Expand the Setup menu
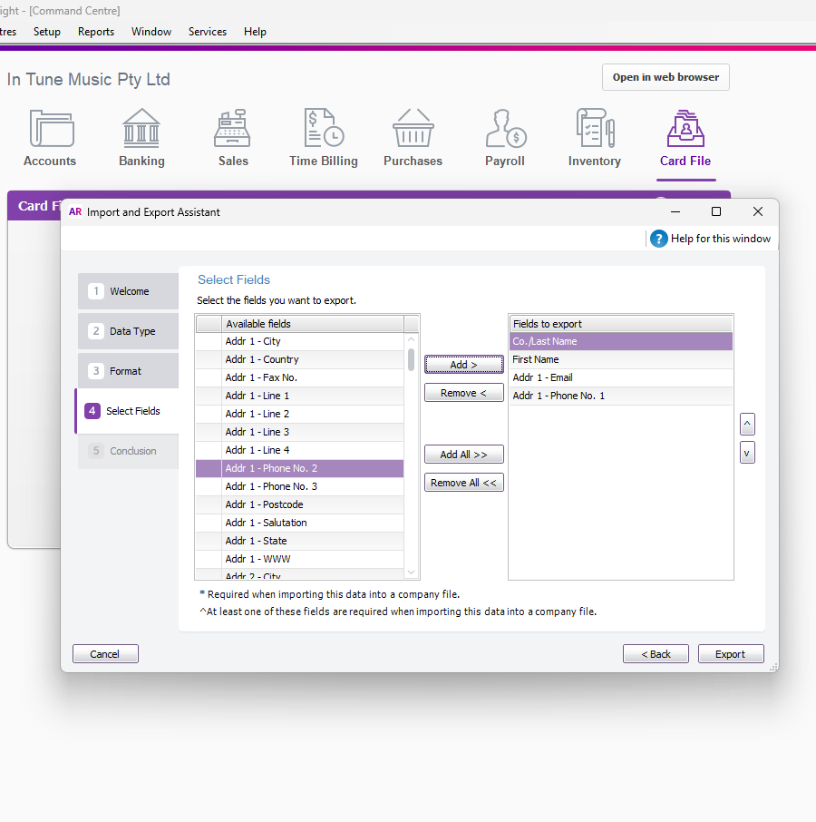 46,31
